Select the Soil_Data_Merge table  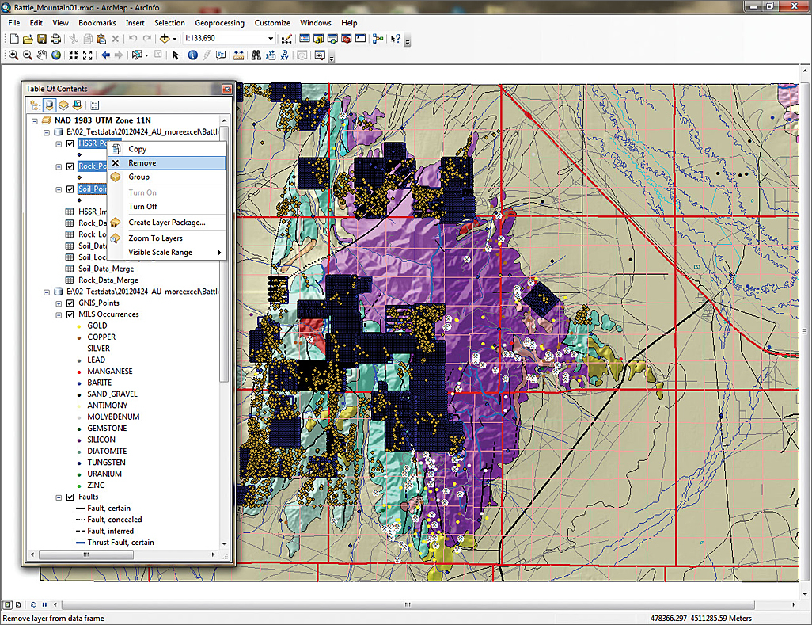tap(107, 269)
